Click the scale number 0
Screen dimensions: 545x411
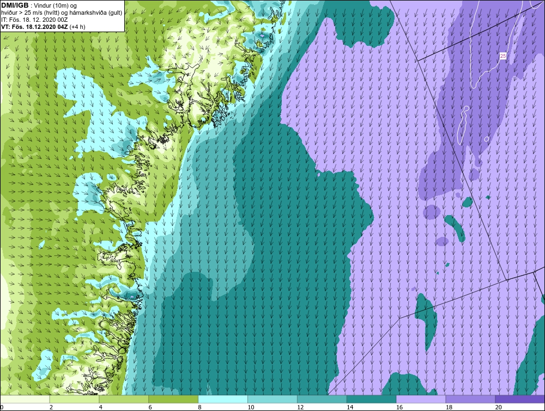pos(2,407)
